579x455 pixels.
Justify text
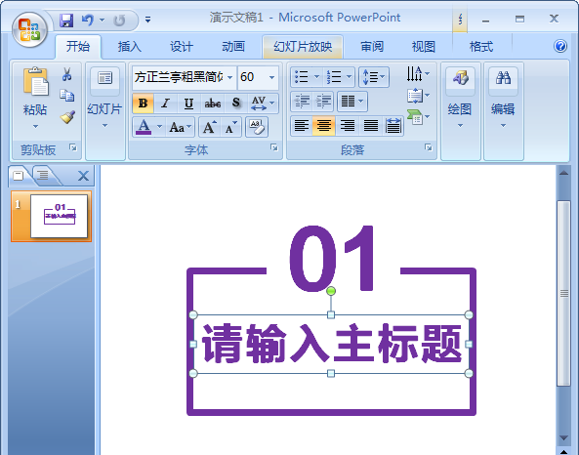370,126
